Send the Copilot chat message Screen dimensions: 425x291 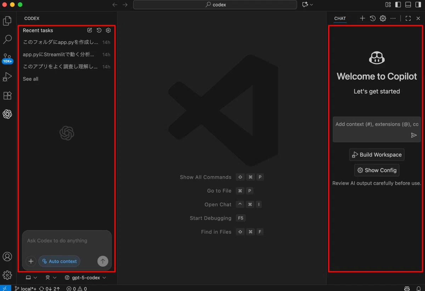[414, 135]
